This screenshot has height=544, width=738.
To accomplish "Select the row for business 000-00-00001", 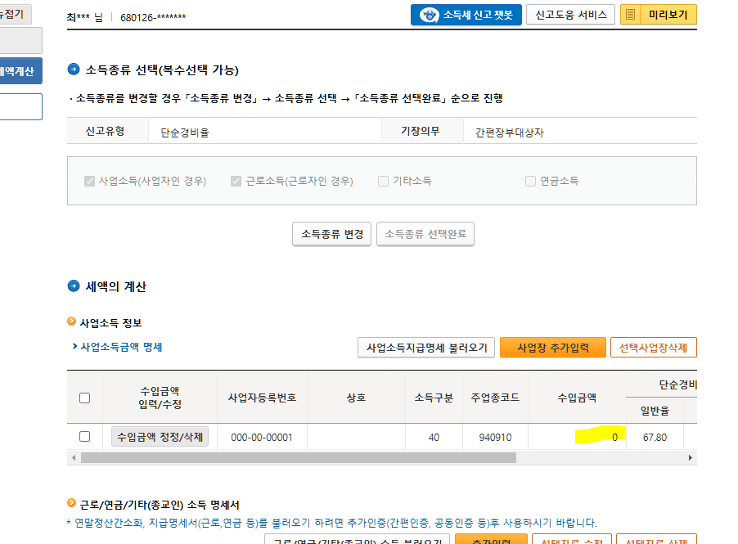I will pyautogui.click(x=84, y=437).
